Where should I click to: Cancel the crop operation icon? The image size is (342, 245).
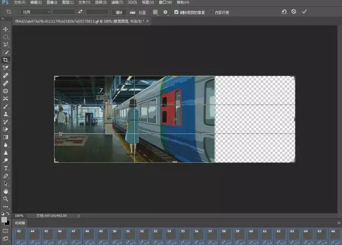[294, 11]
